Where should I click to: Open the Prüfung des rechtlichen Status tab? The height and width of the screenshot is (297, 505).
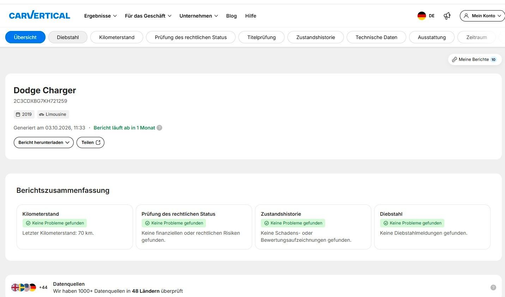[x=191, y=37]
